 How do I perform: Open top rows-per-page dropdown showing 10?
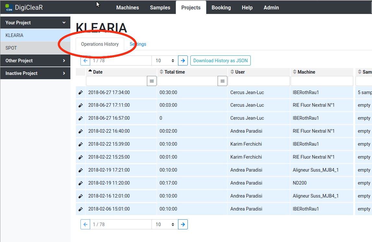(165, 61)
